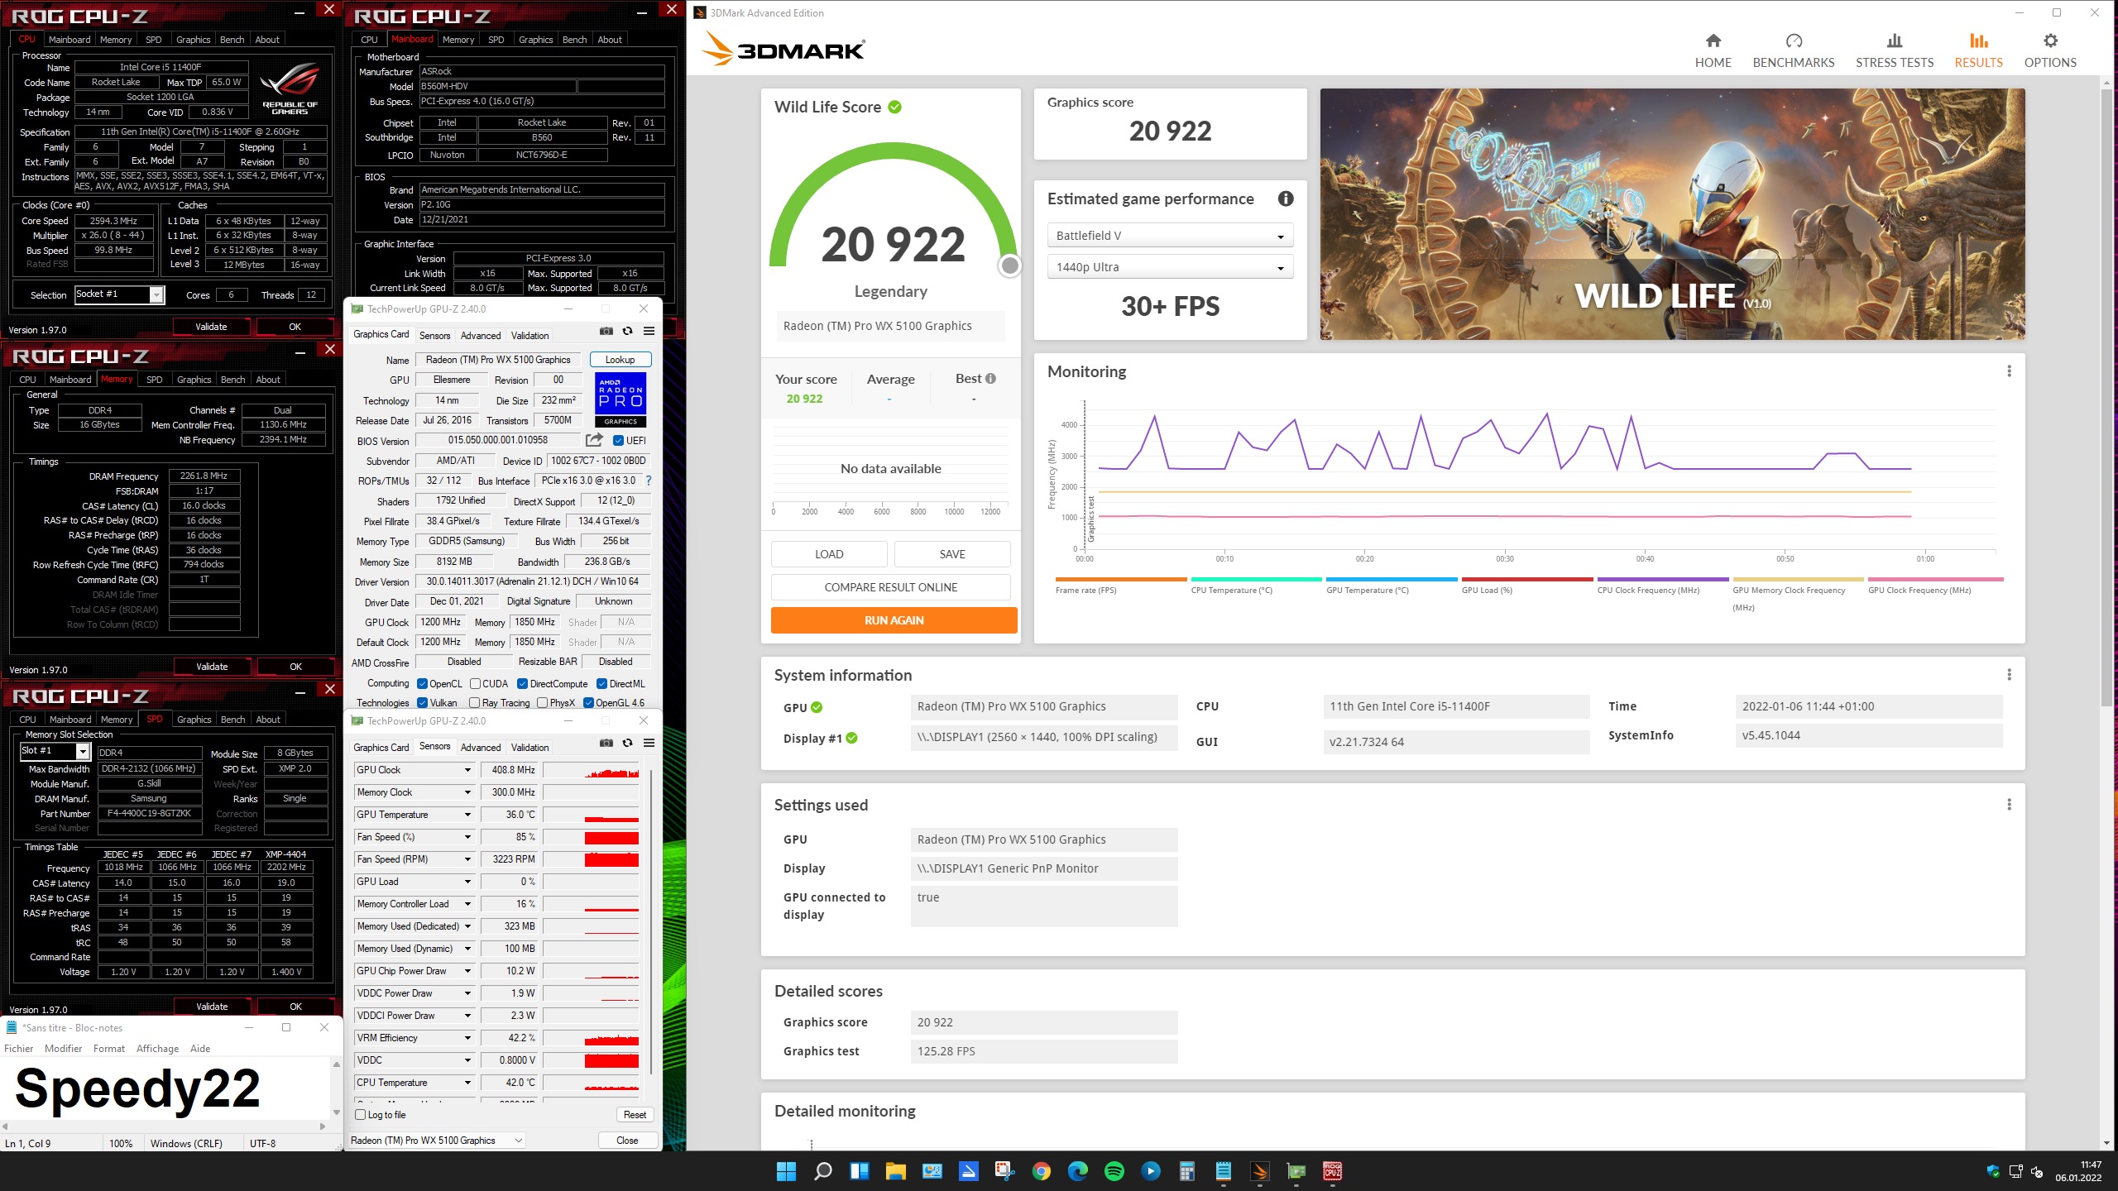Image resolution: width=2118 pixels, height=1191 pixels.
Task: Open BENCHMARKS in 3DMark navigation
Action: coord(1793,50)
